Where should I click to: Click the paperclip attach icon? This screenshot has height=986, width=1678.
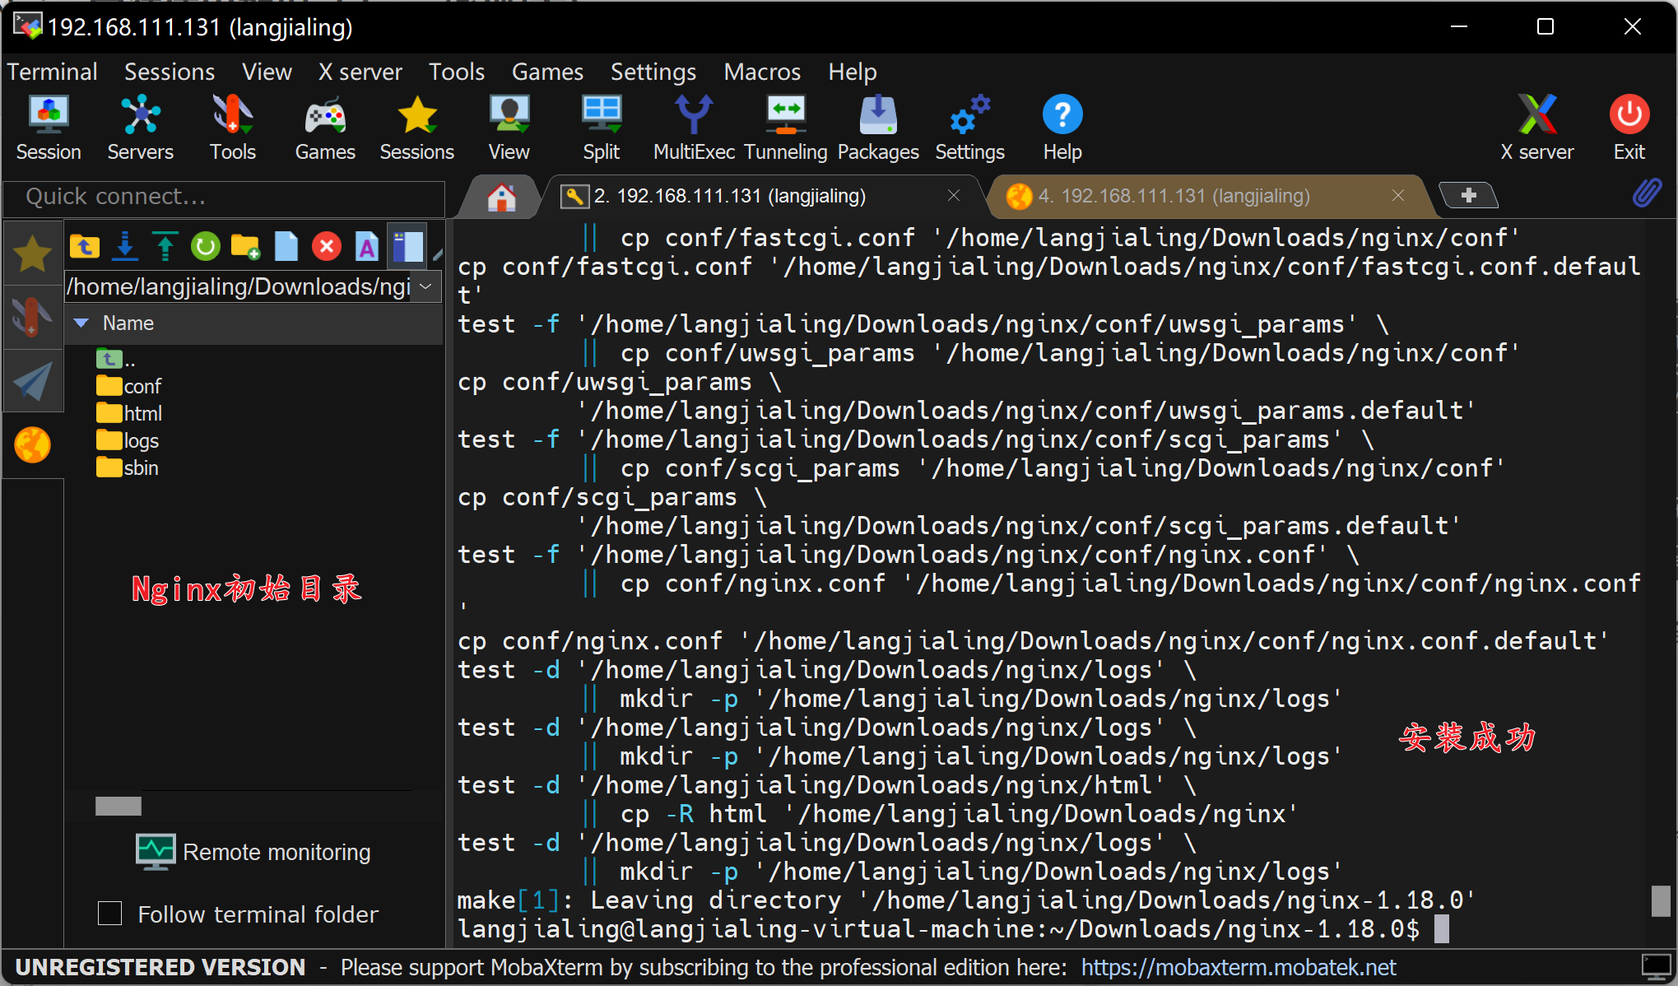(x=1647, y=193)
